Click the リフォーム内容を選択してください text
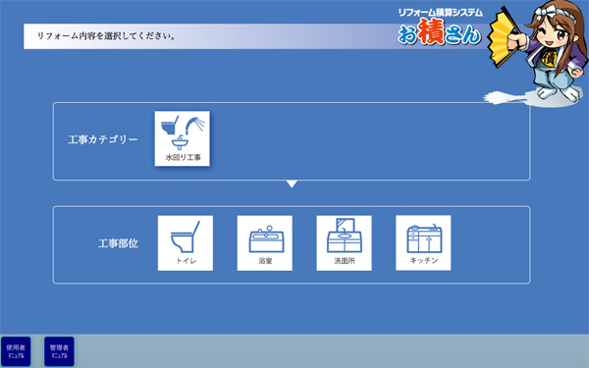Image resolution: width=589 pixels, height=368 pixels. [x=106, y=36]
